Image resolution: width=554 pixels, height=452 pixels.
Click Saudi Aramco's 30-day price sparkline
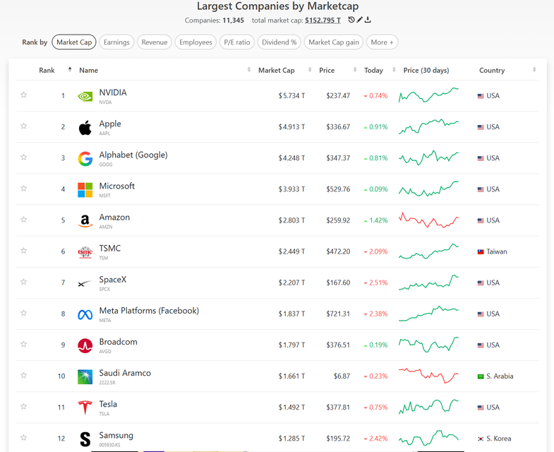coord(428,376)
